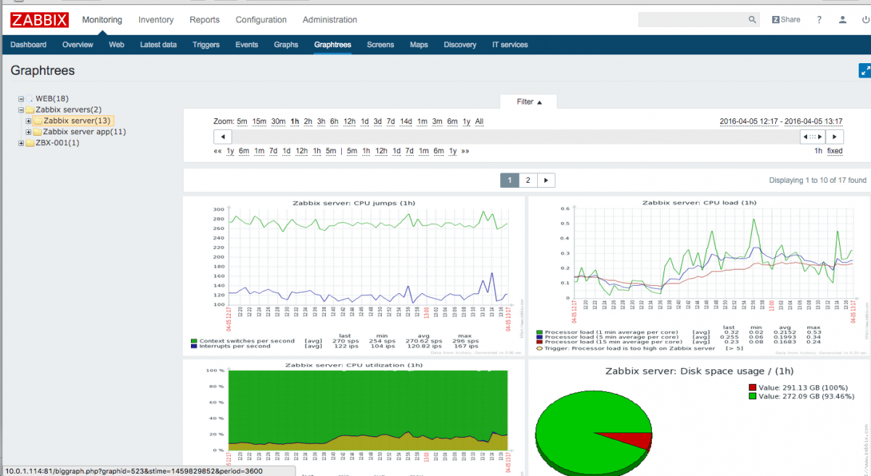Image resolution: width=871 pixels, height=476 pixels.
Task: Click the ZABBIX logo
Action: click(39, 20)
